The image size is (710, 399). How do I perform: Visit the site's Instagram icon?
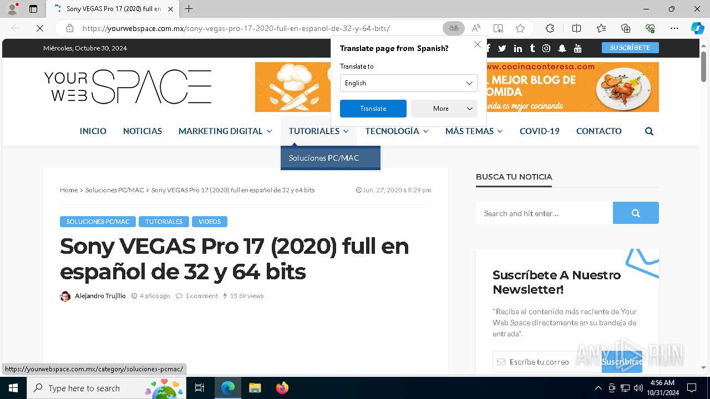coord(546,48)
